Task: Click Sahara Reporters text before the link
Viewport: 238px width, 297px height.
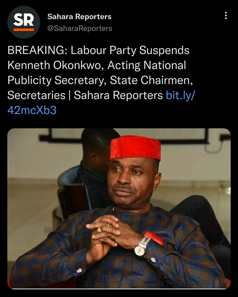Action: 118,95
